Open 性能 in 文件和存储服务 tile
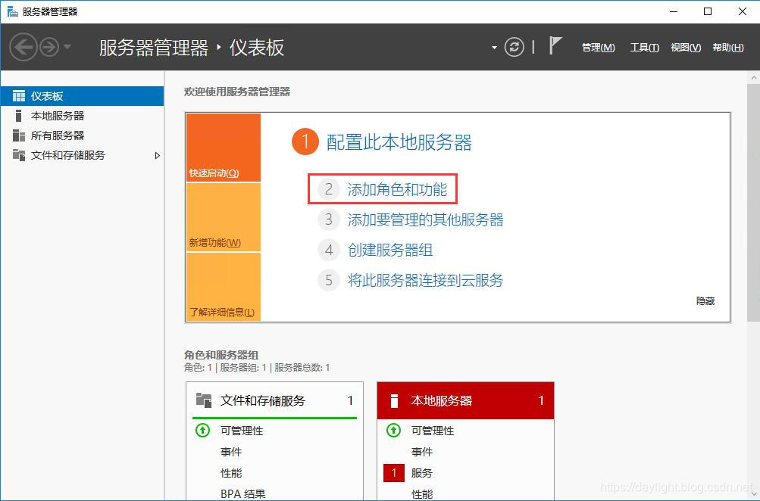Screen dimensions: 760x501 [230, 473]
